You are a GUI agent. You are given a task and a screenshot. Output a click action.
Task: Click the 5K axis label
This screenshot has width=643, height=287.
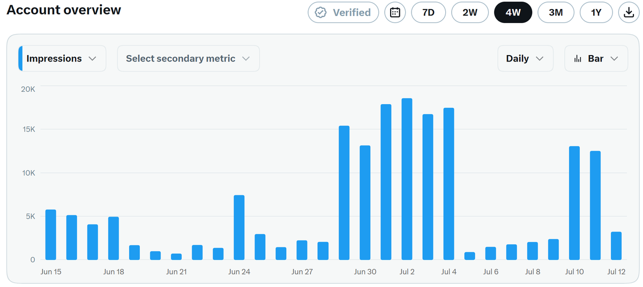[x=29, y=216]
